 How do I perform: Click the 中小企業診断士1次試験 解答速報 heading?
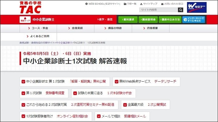tap(75, 61)
